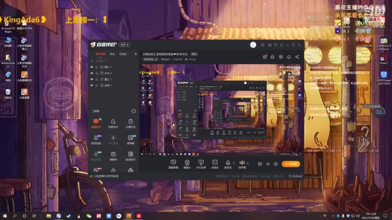Click the share icon in header
This screenshot has width=392, height=220.
click(297, 57)
